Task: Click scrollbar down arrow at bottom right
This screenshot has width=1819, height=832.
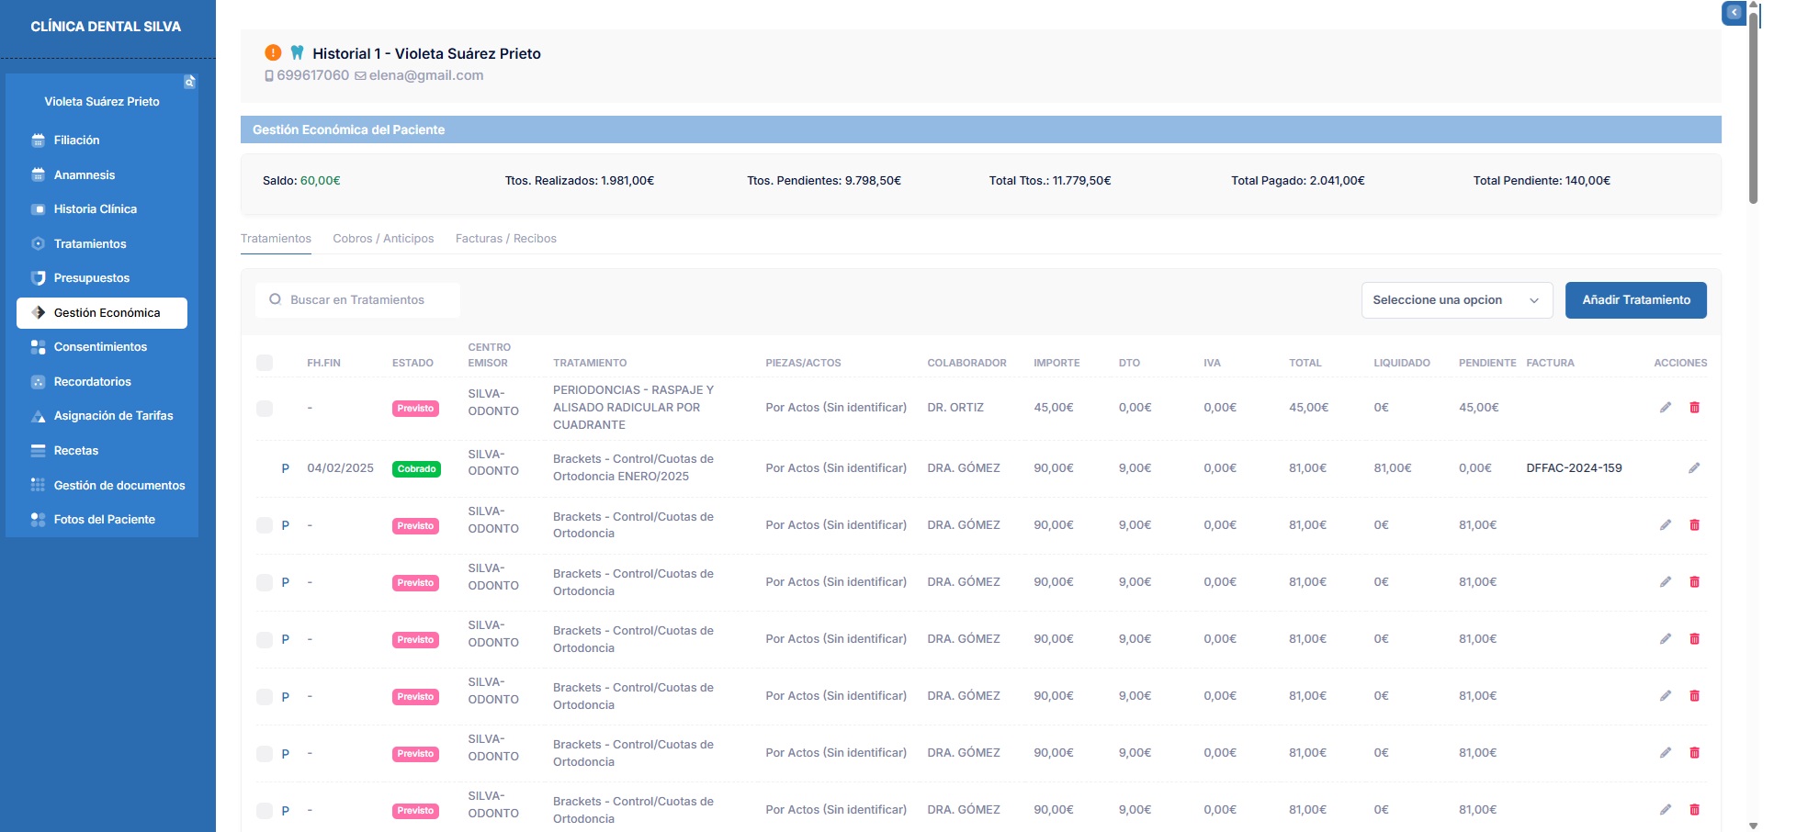Action: tap(1753, 826)
